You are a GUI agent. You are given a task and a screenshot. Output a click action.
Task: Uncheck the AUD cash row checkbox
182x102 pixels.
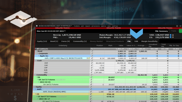(x=92, y=63)
